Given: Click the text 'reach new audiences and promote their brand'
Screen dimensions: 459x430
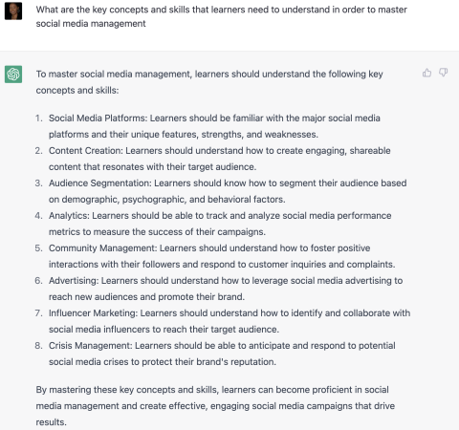Looking at the screenshot, I should tap(146, 297).
